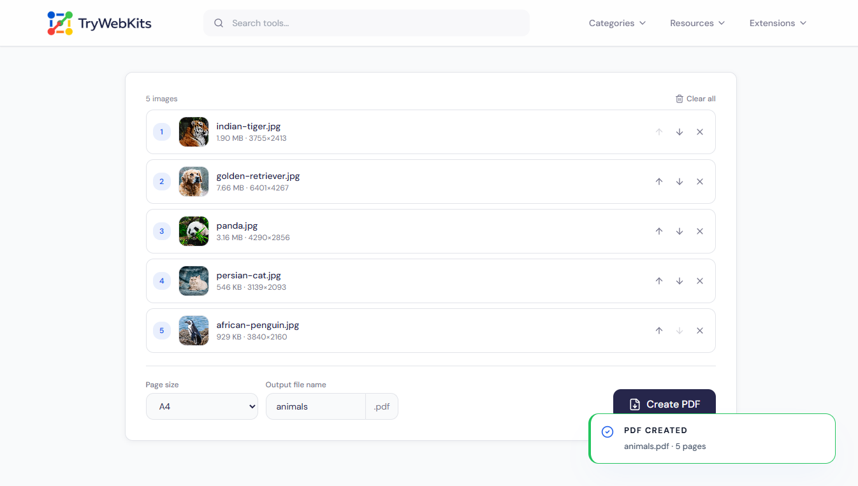Move panda.jpg up one position
The image size is (858, 486).
click(x=659, y=231)
